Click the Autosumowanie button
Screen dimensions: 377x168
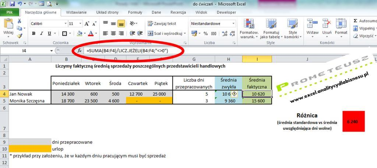365,21
